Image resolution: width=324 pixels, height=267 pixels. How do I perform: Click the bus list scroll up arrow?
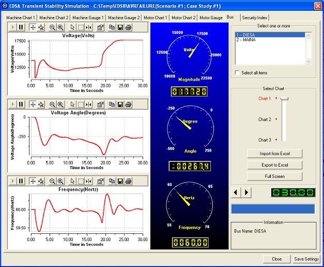coord(308,36)
